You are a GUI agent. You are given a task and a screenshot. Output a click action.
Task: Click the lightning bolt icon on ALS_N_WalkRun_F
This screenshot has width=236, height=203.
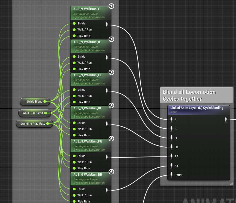click(x=111, y=6)
